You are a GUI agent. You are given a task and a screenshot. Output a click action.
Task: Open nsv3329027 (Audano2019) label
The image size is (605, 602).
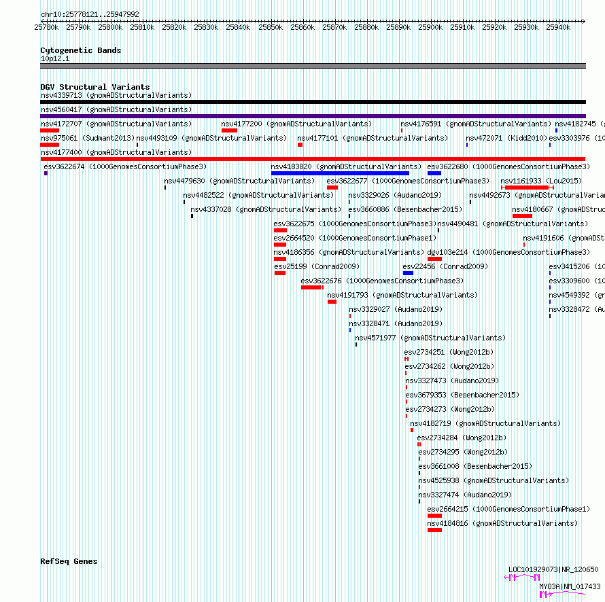tap(396, 309)
